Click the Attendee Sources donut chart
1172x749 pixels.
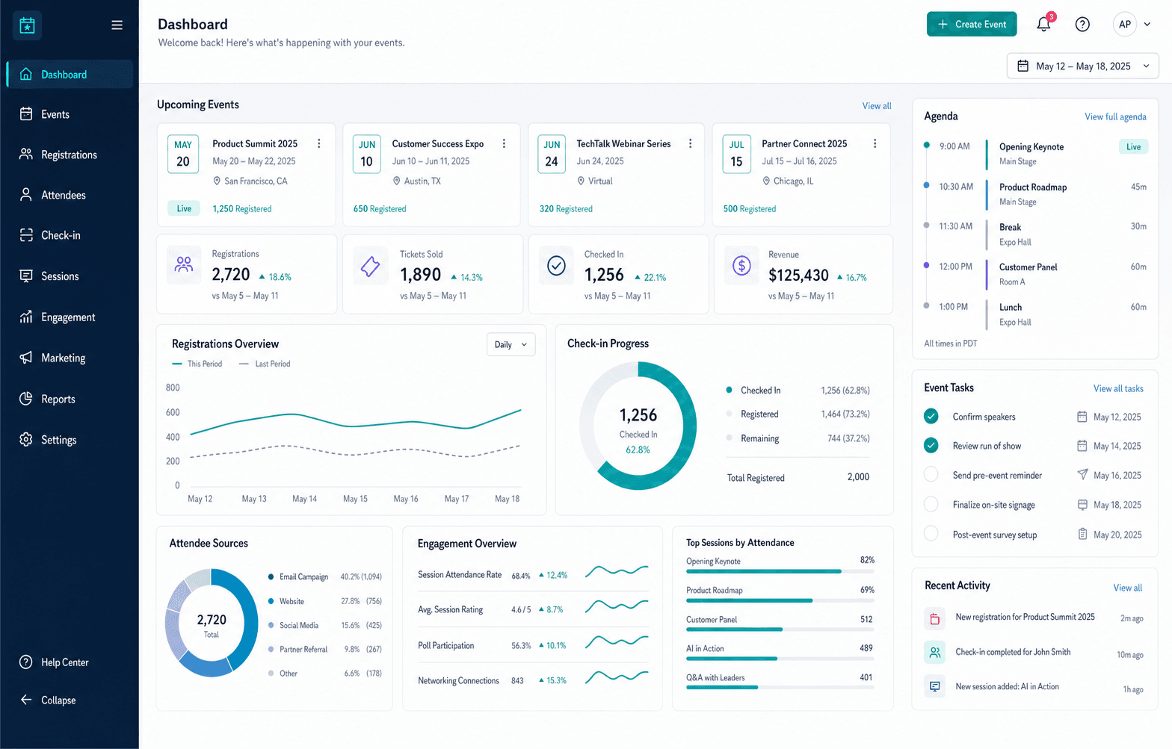click(x=212, y=623)
